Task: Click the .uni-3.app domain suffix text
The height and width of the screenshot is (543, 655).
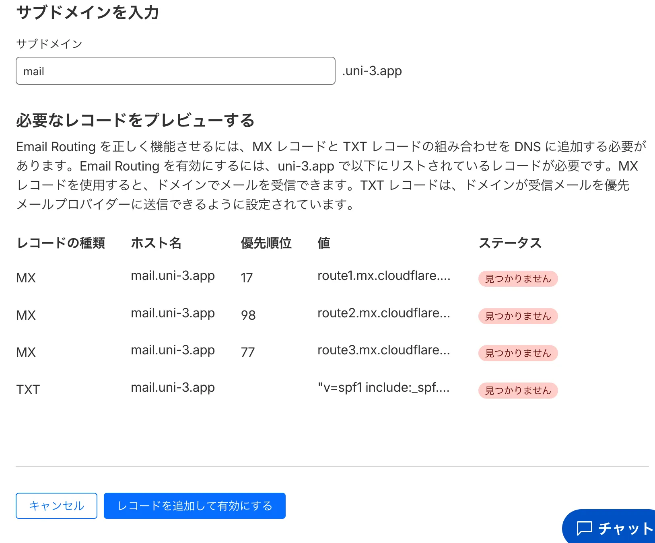Action: pos(372,71)
